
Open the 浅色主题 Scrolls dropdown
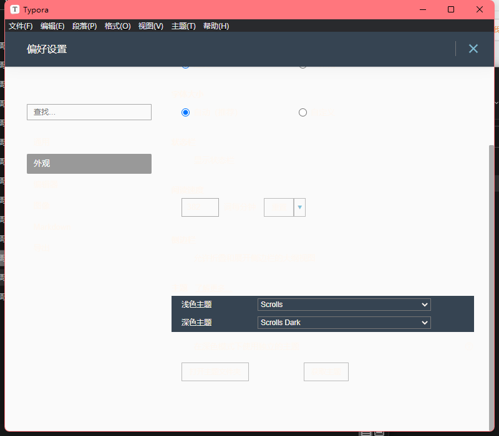click(344, 305)
